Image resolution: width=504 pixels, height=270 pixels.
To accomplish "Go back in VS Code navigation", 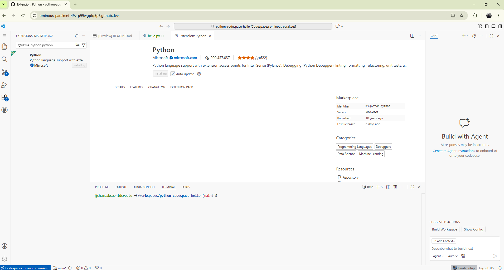I will [x=161, y=26].
